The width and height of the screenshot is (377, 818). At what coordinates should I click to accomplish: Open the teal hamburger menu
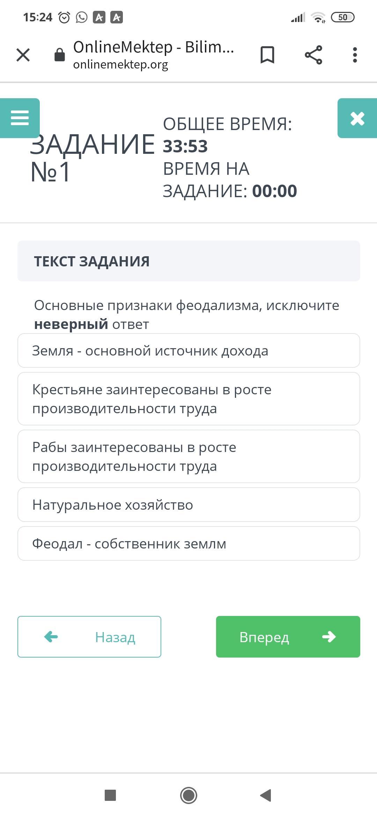click(20, 118)
